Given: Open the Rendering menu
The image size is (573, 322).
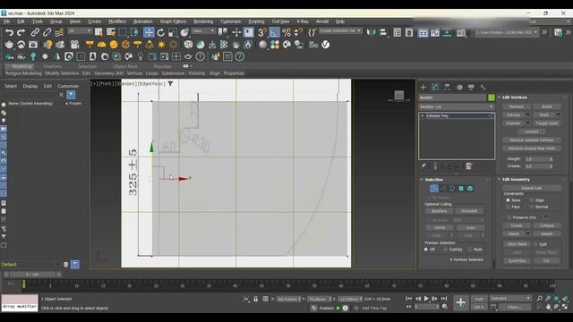Looking at the screenshot, I should [x=203, y=21].
